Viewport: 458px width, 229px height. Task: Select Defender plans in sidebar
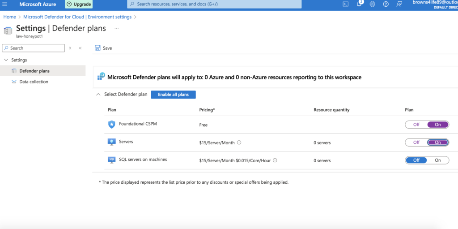pos(42,71)
